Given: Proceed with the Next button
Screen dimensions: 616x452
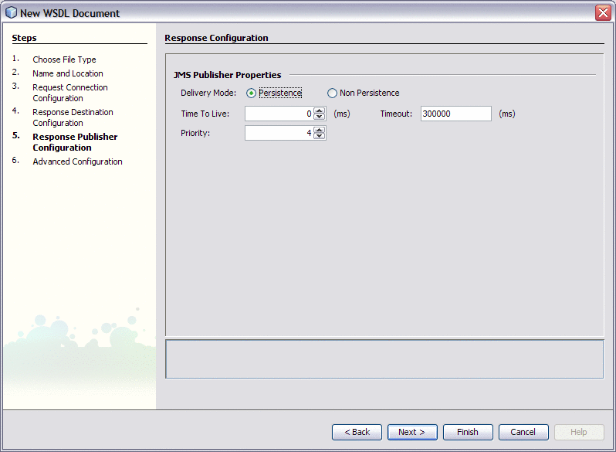Looking at the screenshot, I should point(412,432).
